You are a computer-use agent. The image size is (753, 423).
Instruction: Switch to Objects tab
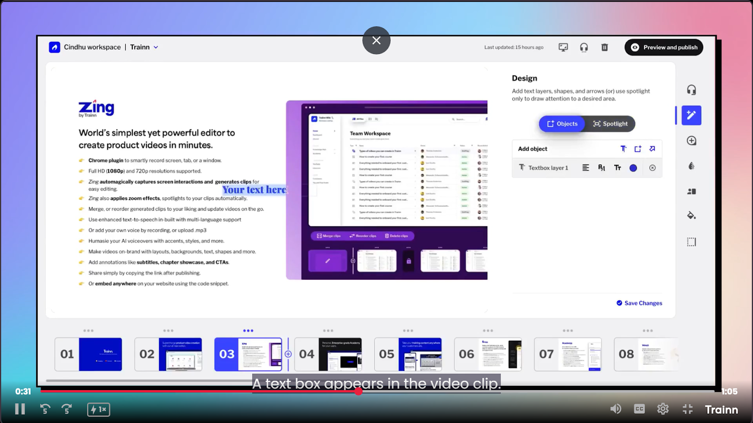pos(562,124)
